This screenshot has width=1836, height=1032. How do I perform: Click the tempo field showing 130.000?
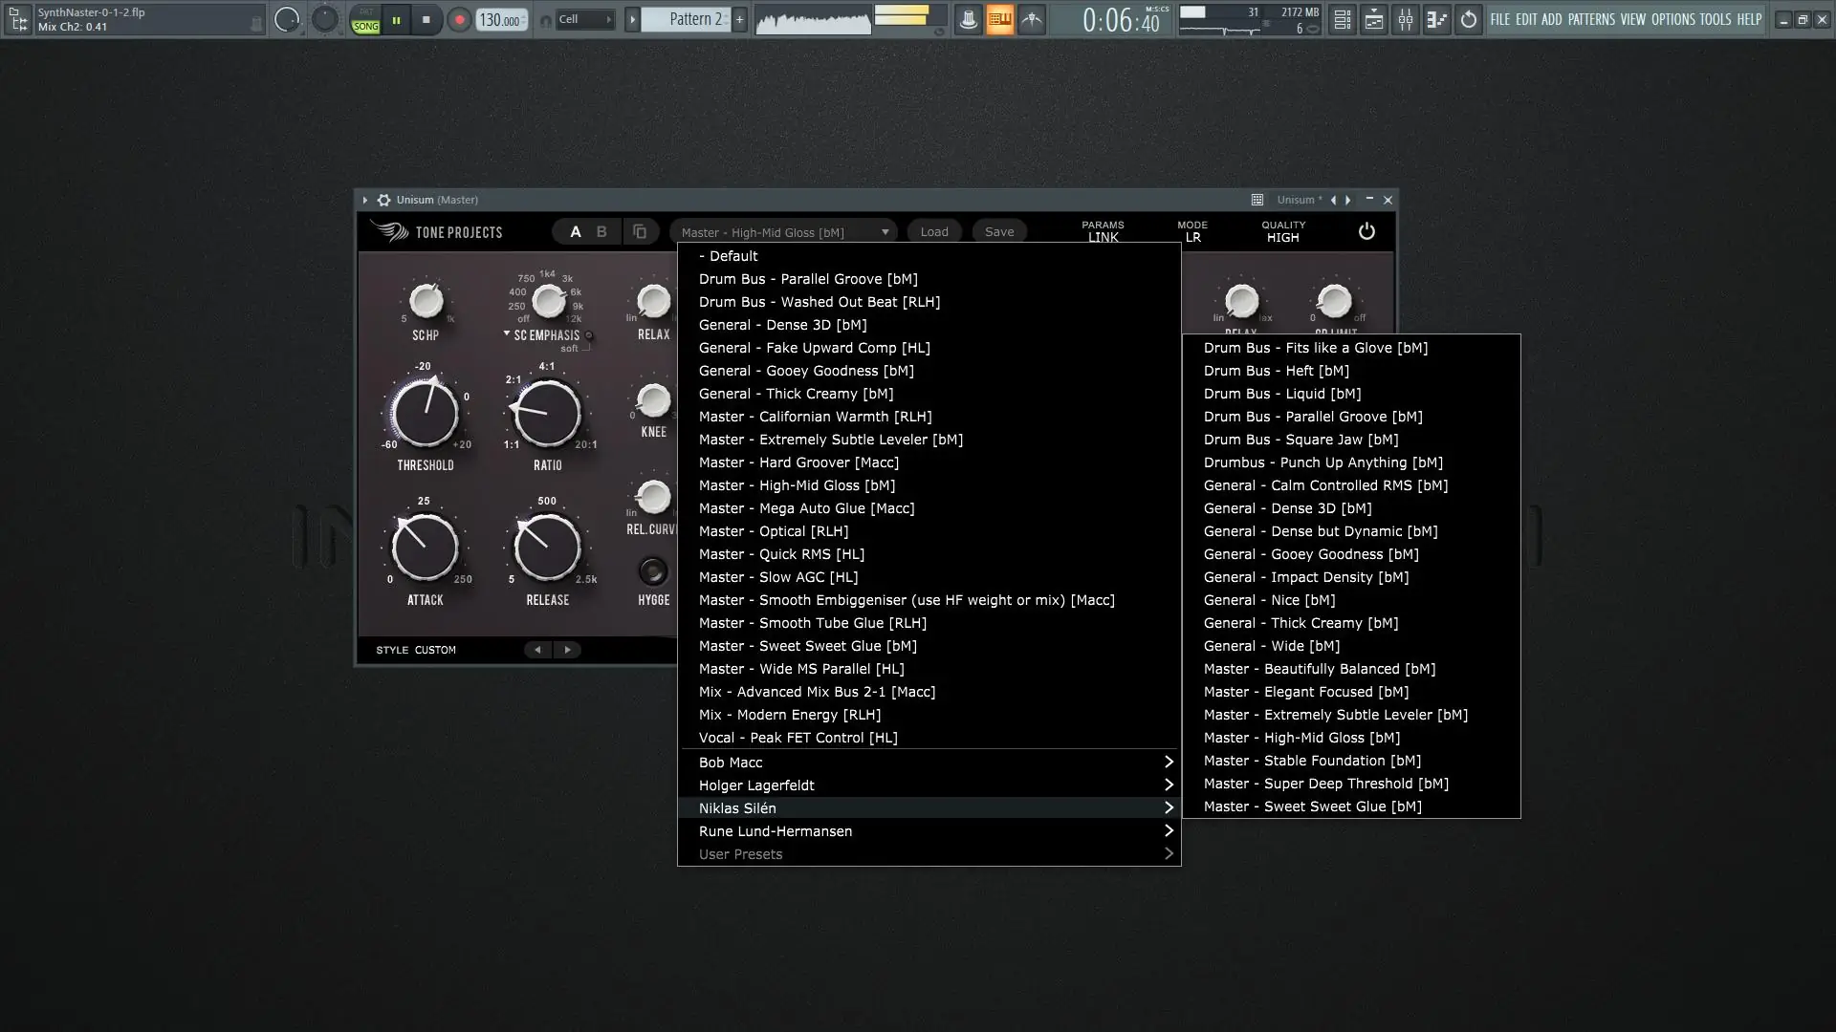click(x=500, y=20)
